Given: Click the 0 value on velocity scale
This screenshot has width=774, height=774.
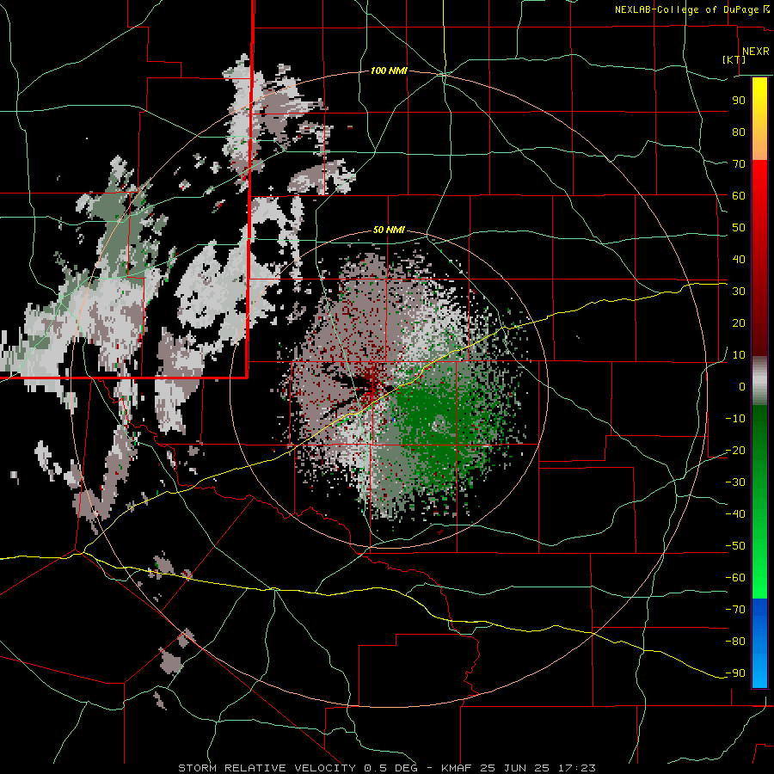Looking at the screenshot, I should click(742, 386).
